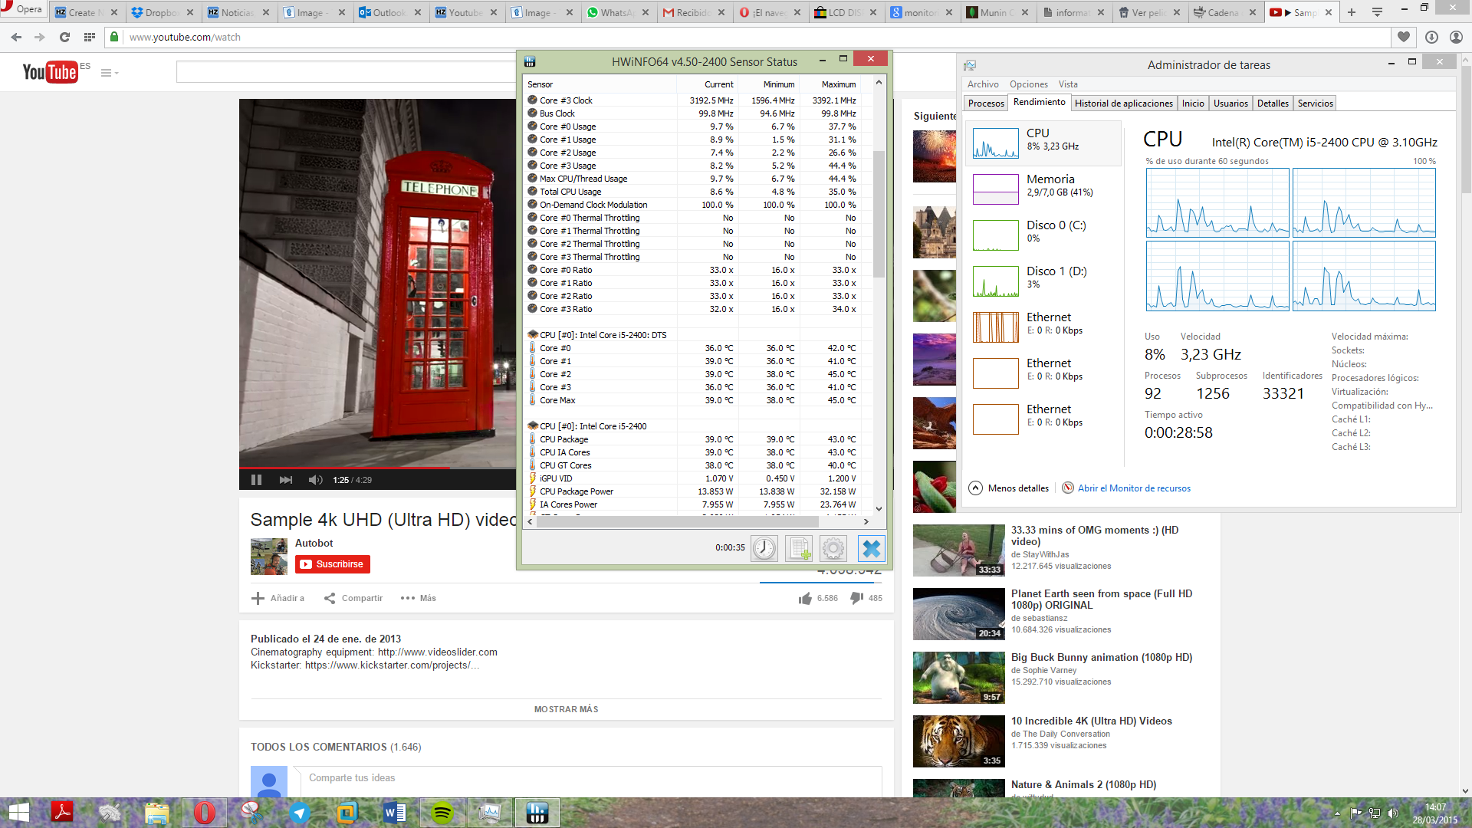
Task: Add page to bookmarks heart icon
Action: [x=1404, y=37]
